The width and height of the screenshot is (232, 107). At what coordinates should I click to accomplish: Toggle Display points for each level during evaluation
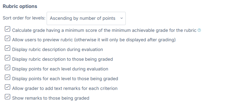[7, 68]
